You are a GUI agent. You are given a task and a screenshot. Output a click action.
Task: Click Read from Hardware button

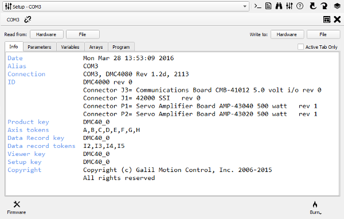[46, 34]
